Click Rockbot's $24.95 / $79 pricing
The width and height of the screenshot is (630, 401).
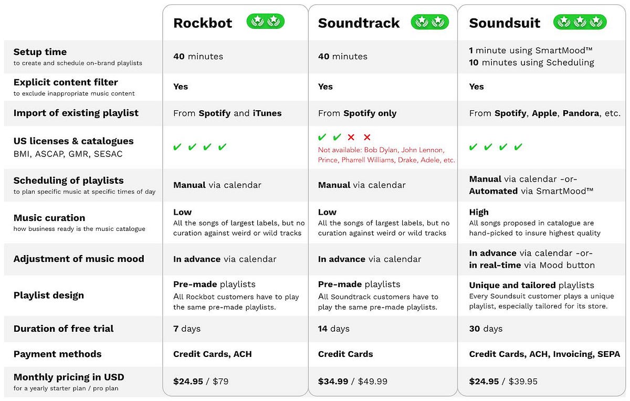point(201,382)
